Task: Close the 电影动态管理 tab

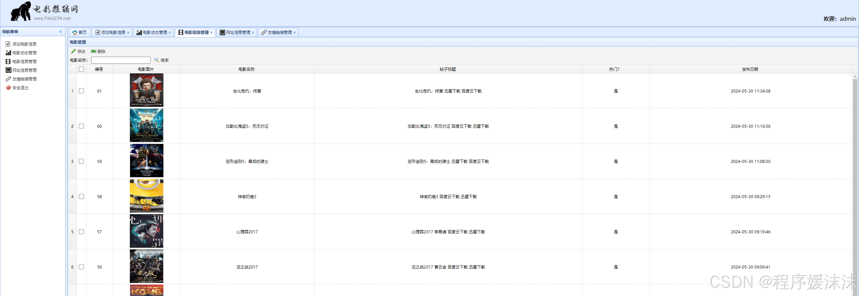Action: tap(170, 33)
